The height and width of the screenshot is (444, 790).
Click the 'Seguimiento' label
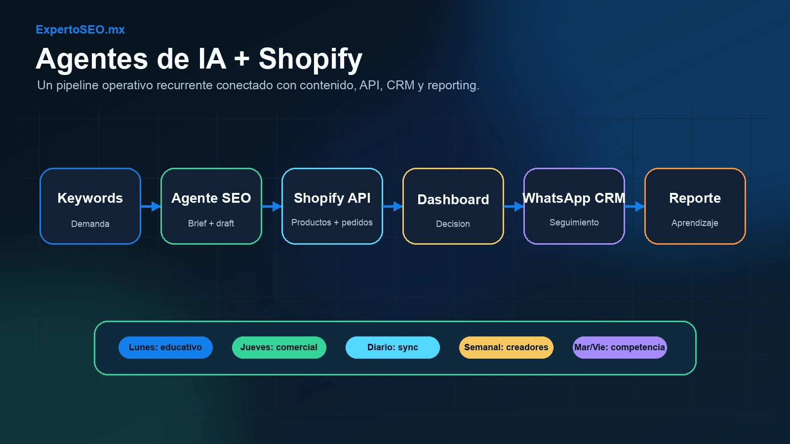[x=574, y=222]
